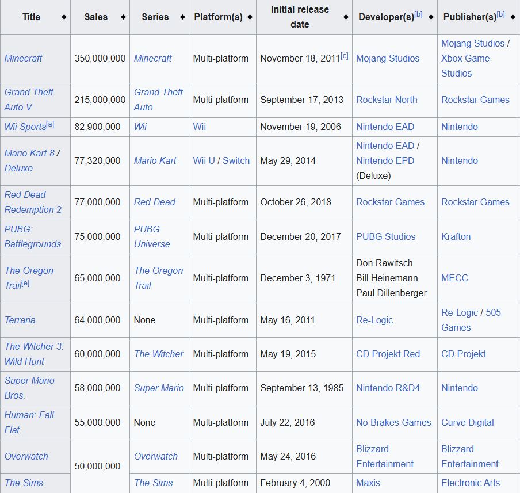This screenshot has height=493, width=520.
Task: Open the PUBG: Battlegrounds title link
Action: coord(33,236)
